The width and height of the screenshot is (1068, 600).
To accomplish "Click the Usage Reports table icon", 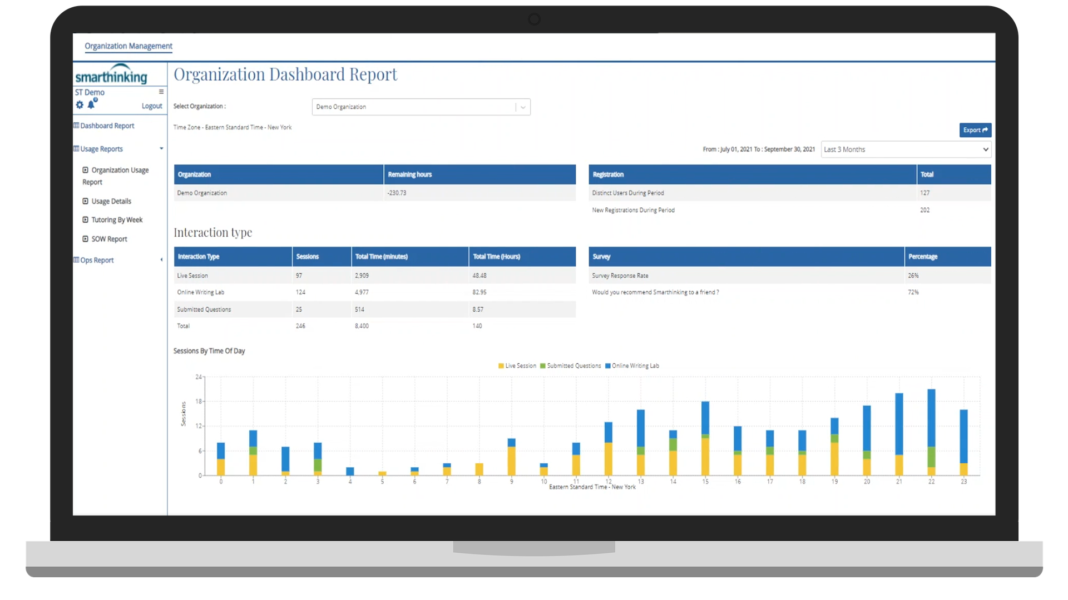I will coord(76,149).
